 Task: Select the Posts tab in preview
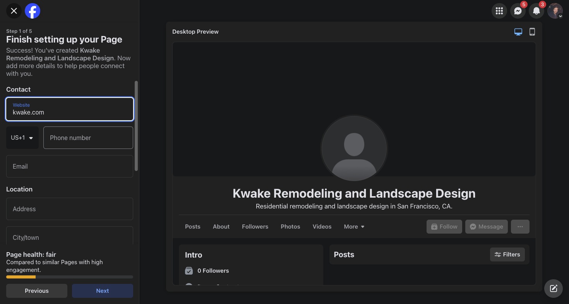[193, 227]
